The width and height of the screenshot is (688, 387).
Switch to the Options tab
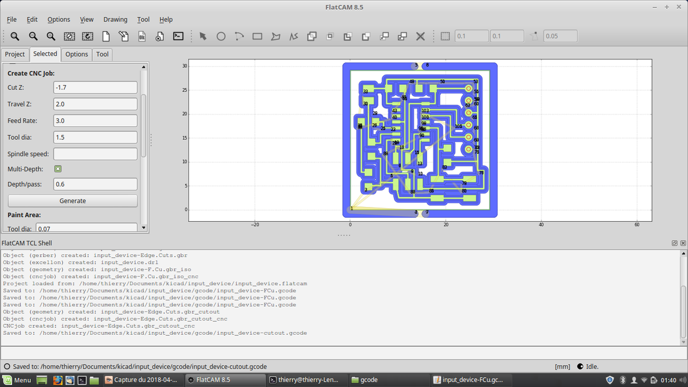click(76, 54)
